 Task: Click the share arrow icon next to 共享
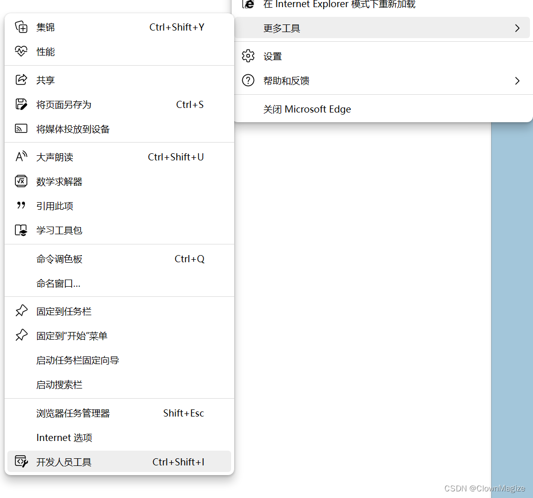point(21,79)
